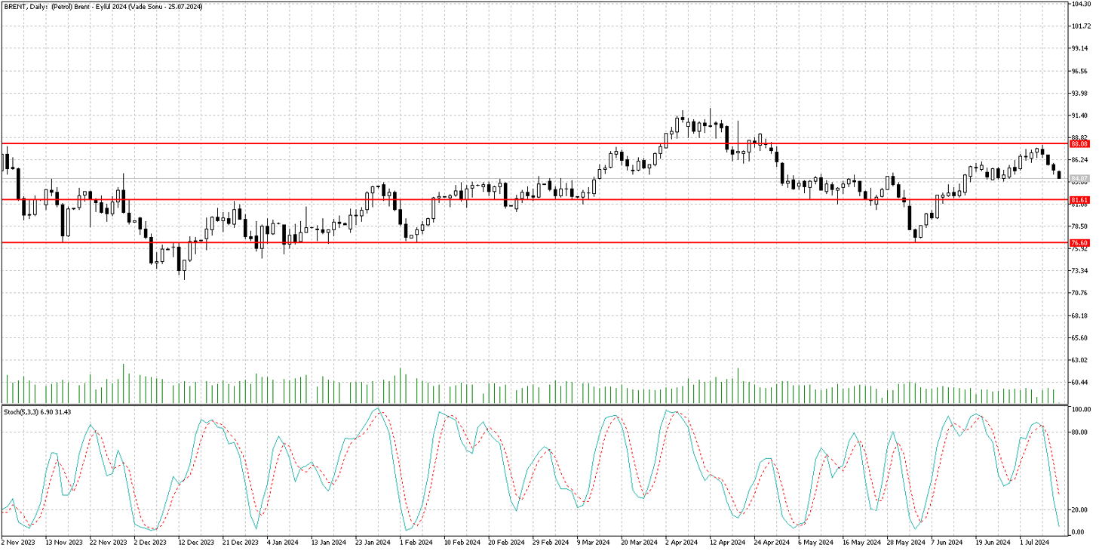Click the 101.72 price axis label
The width and height of the screenshot is (1099, 554).
click(x=1082, y=26)
